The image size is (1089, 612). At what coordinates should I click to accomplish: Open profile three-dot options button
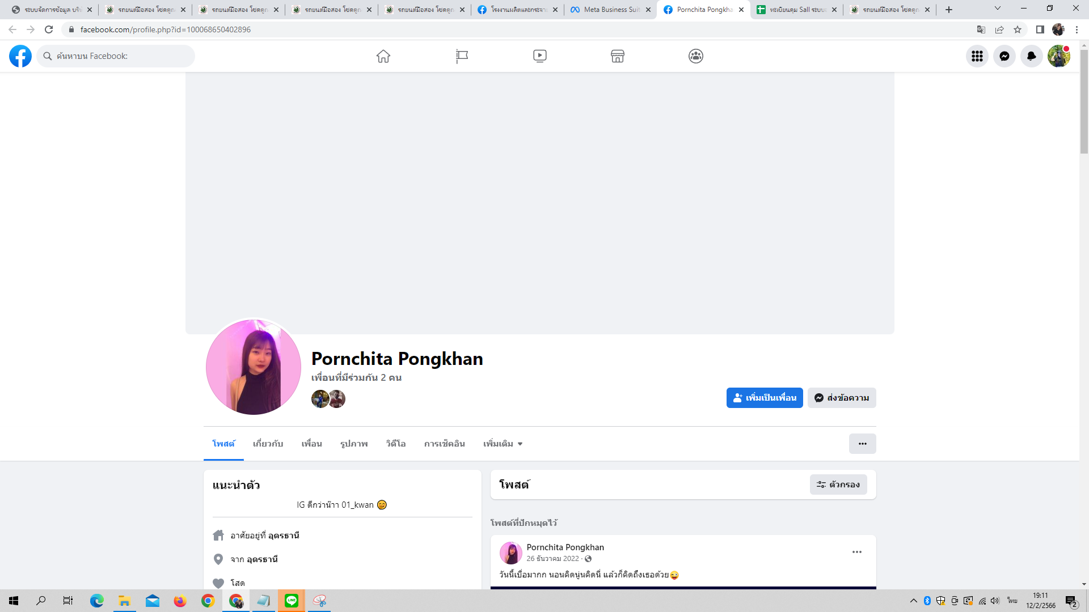click(862, 444)
